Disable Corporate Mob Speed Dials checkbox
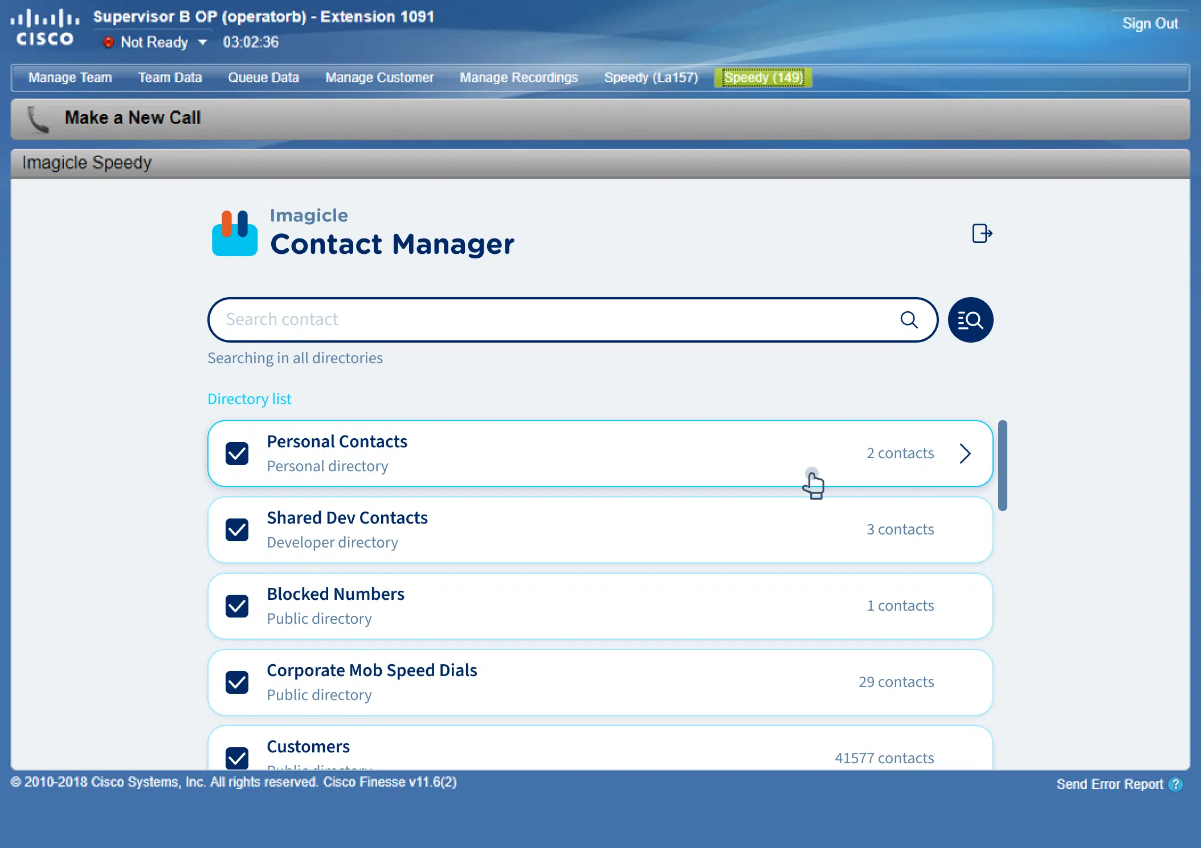Screen dimensions: 1201x848 237,682
